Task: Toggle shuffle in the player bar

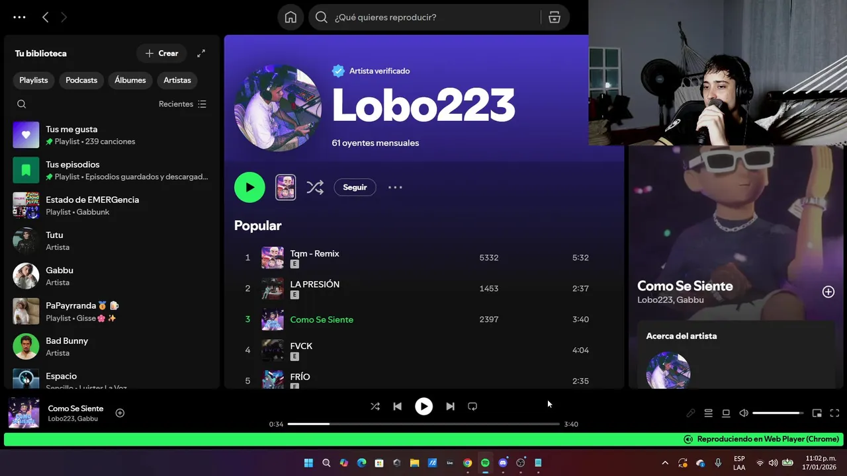Action: (x=375, y=406)
